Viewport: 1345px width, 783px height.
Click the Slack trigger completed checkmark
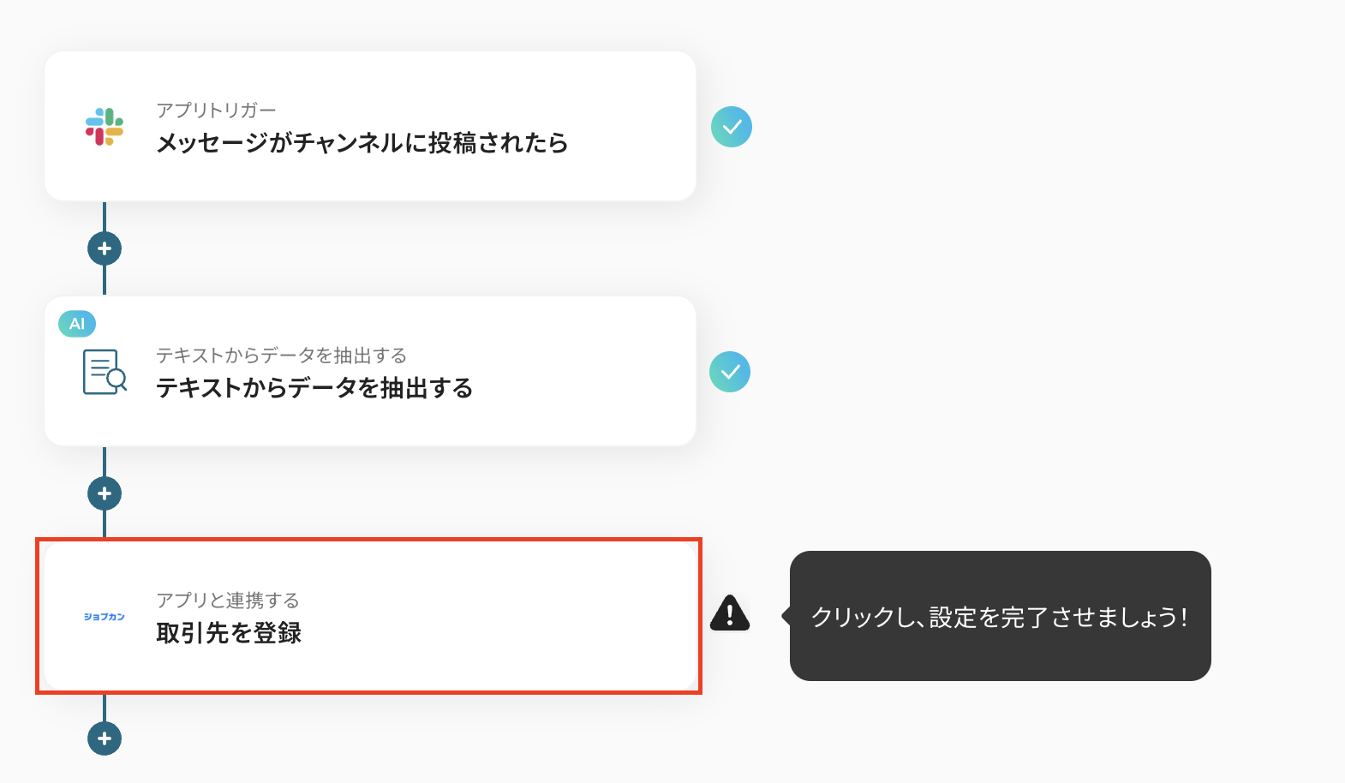coord(732,127)
